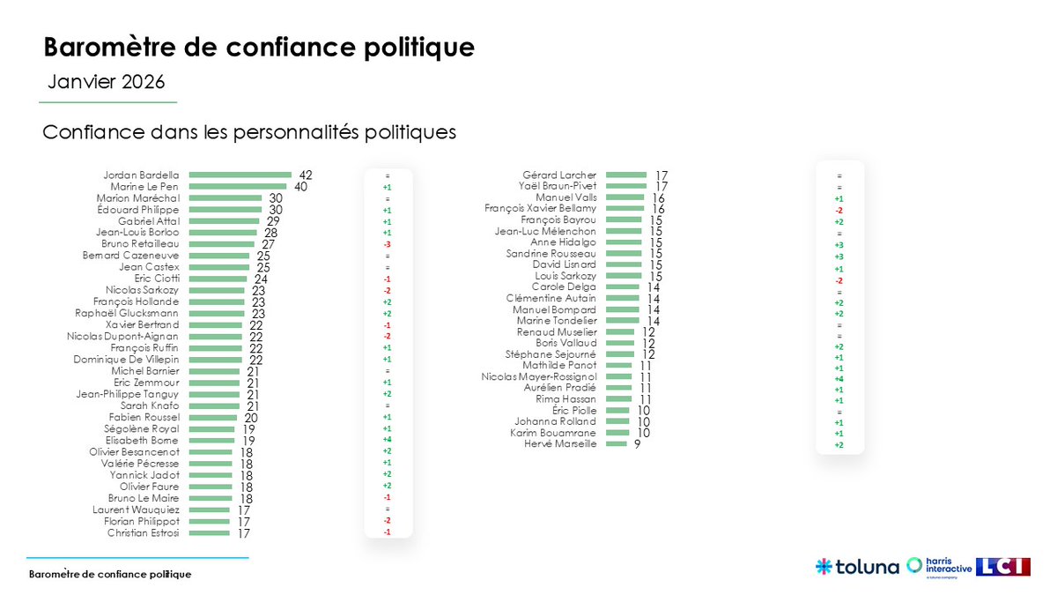
Task: Click the LCI channel logo
Action: [x=1003, y=567]
